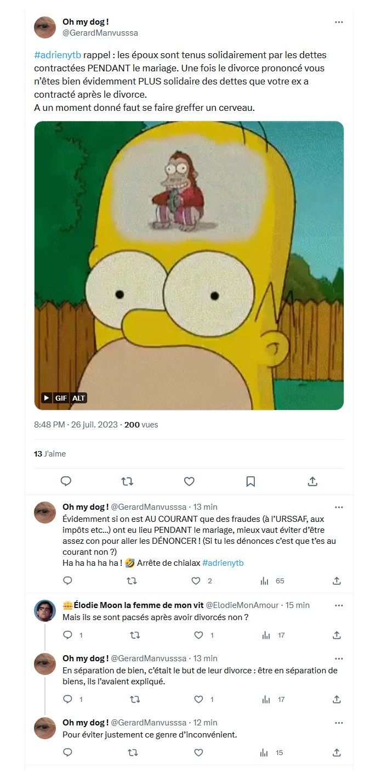
Task: Open Élodie Moon's profile picture
Action: click(45, 611)
